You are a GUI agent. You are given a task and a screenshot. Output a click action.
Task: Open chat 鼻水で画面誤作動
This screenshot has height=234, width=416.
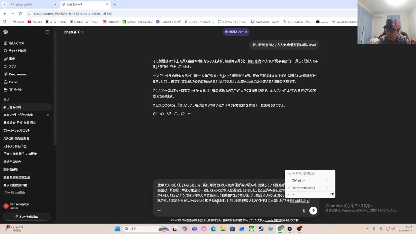point(26,185)
